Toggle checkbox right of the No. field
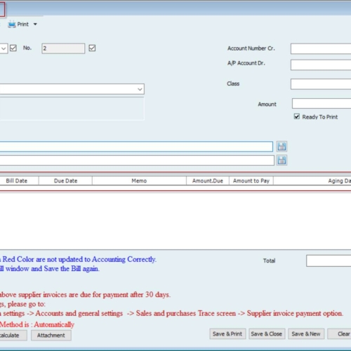This screenshot has width=351, height=351. [x=92, y=48]
